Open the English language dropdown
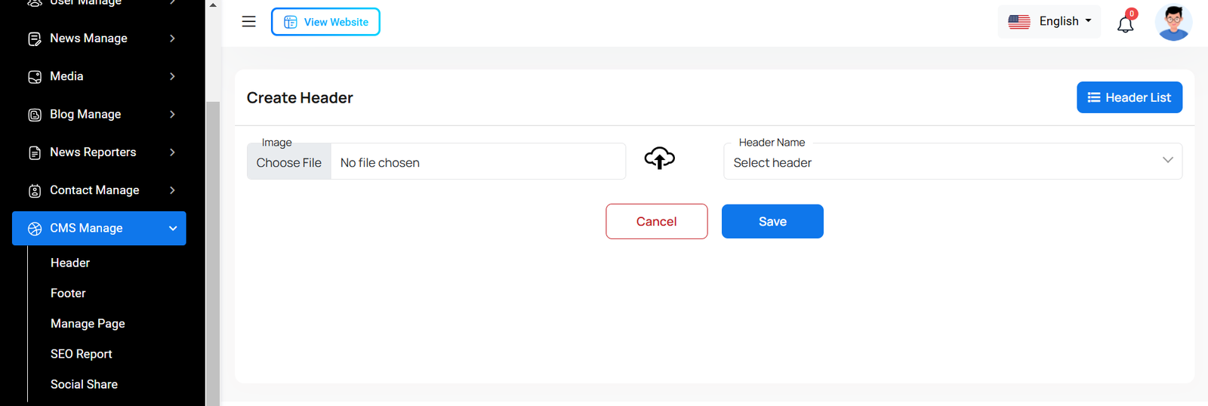This screenshot has height=406, width=1208. click(1049, 22)
